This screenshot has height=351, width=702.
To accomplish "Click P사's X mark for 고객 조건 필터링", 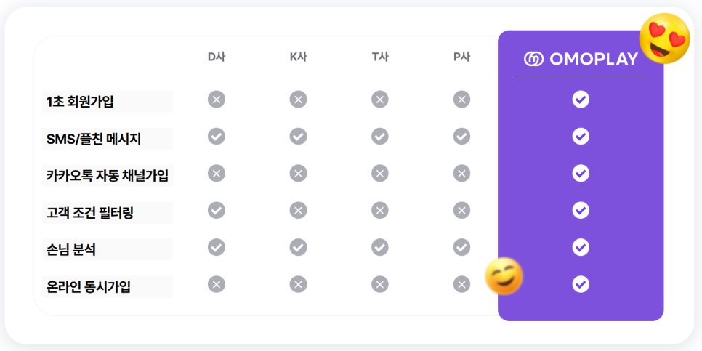I will click(x=461, y=210).
